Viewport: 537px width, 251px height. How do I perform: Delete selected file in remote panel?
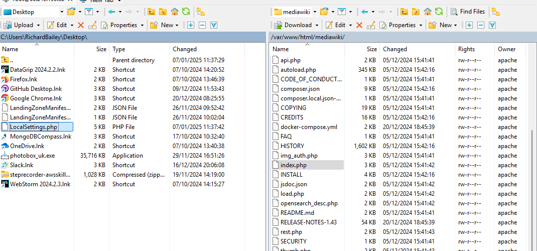pyautogui.click(x=359, y=25)
